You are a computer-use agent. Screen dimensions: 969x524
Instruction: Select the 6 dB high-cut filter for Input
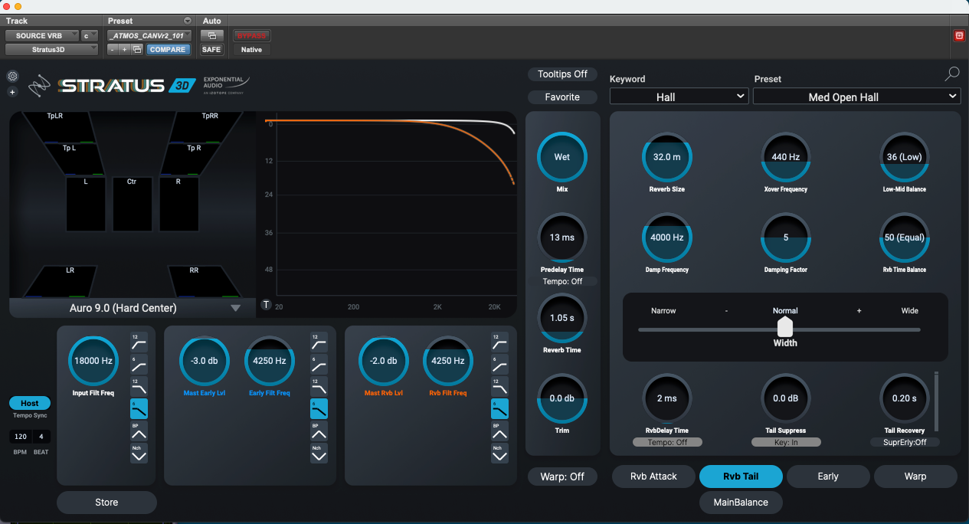click(x=139, y=408)
